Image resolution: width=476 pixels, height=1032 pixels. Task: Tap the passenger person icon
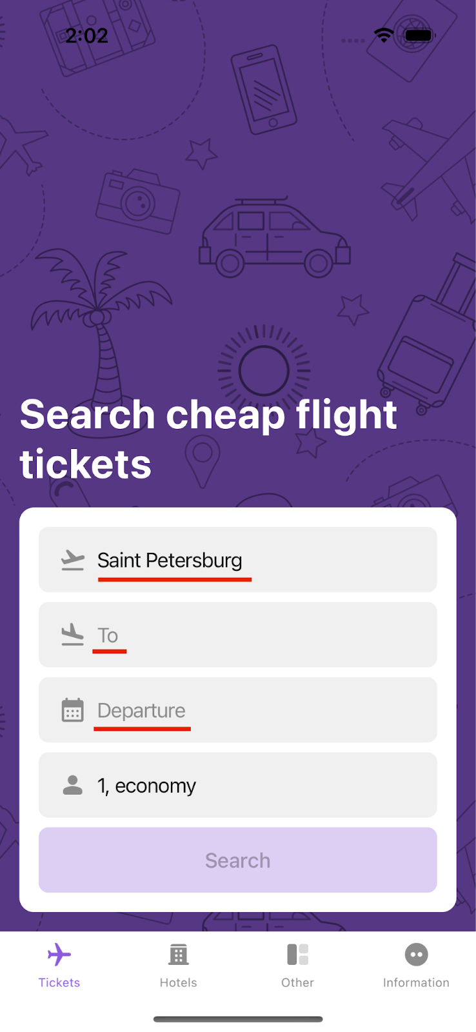tap(72, 785)
